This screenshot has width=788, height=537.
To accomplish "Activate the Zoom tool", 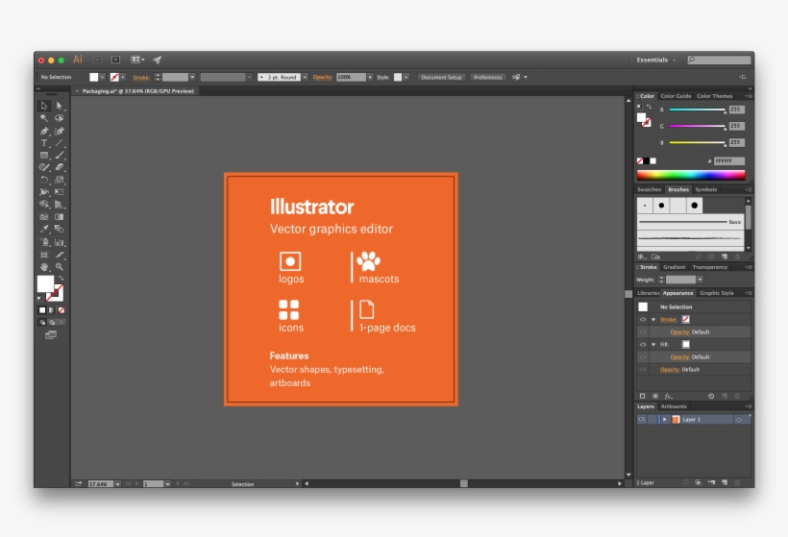I will pos(59,267).
